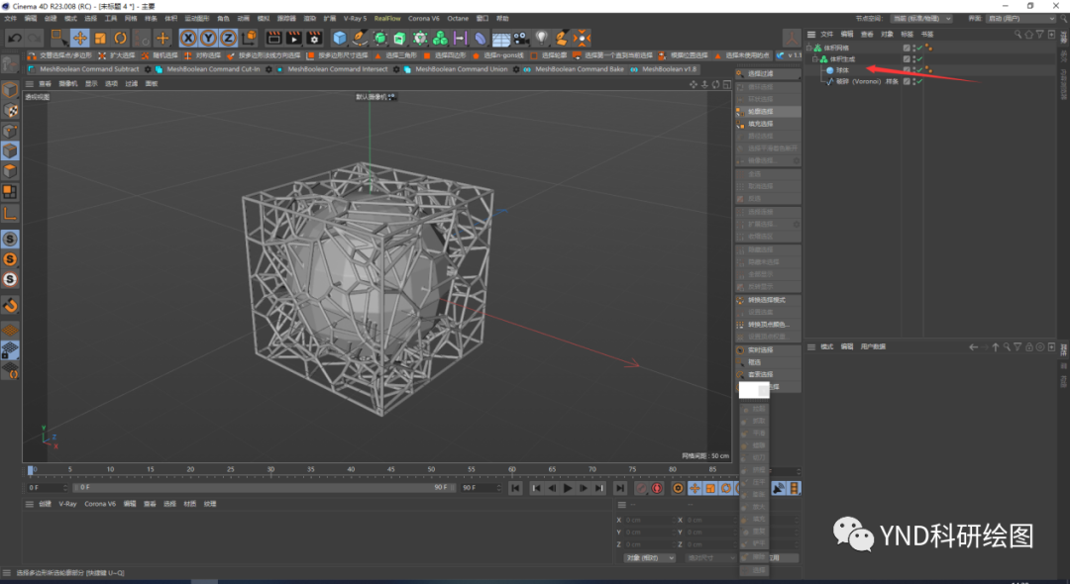Select the Spline Pen tool icon
This screenshot has width=1070, height=584.
click(360, 39)
